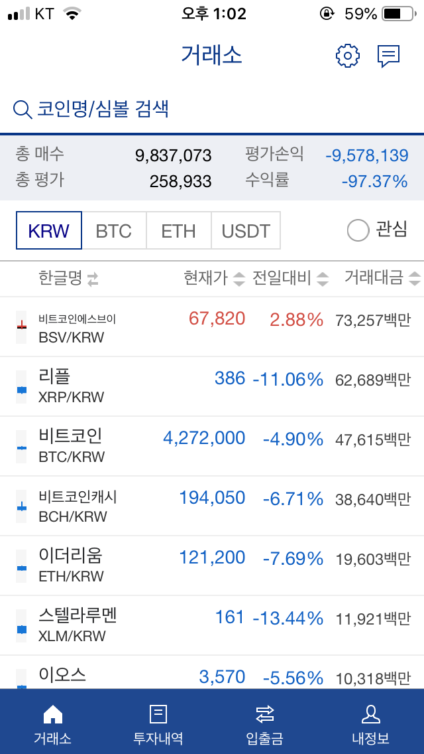424x754 pixels.
Task: Open settings with the gear icon
Action: 347,56
